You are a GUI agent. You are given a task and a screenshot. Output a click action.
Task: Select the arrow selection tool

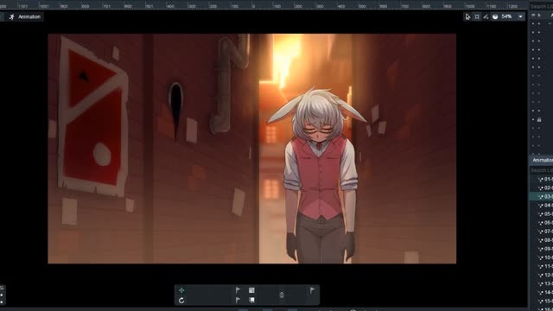[467, 16]
